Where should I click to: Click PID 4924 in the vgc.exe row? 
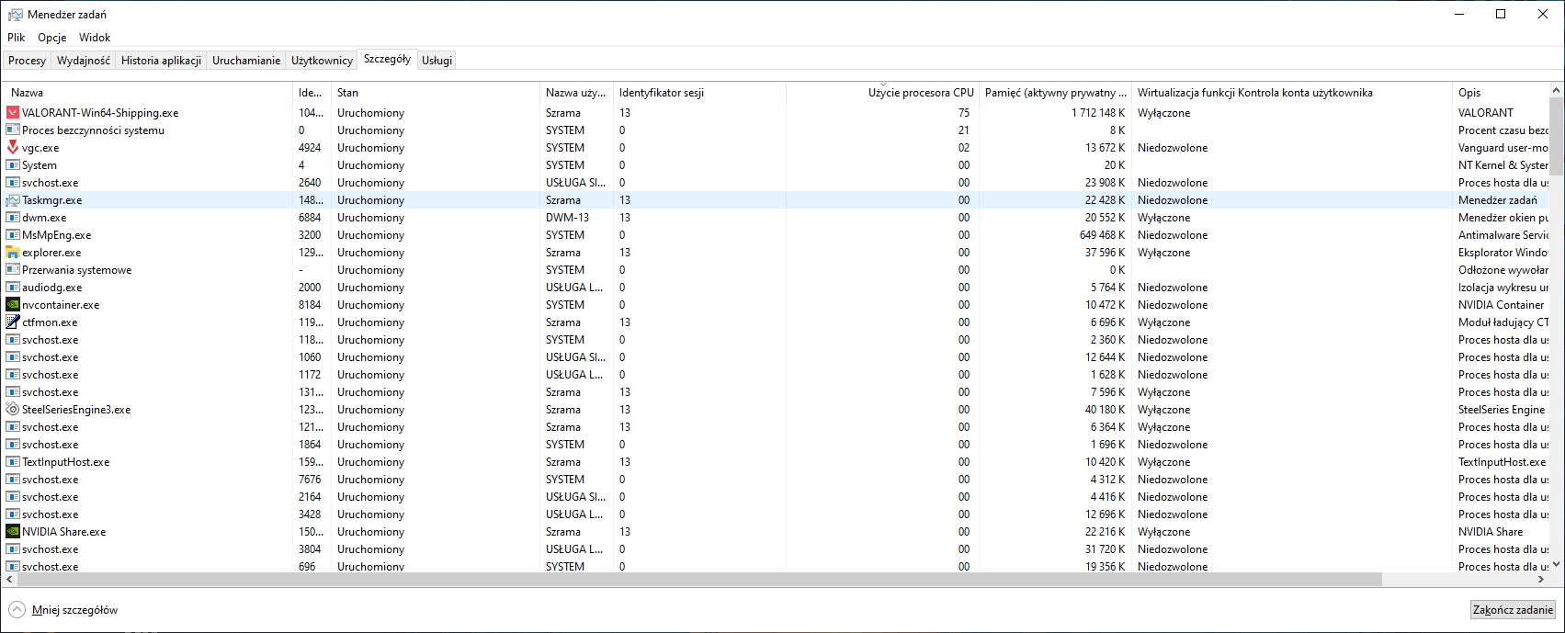tap(310, 148)
